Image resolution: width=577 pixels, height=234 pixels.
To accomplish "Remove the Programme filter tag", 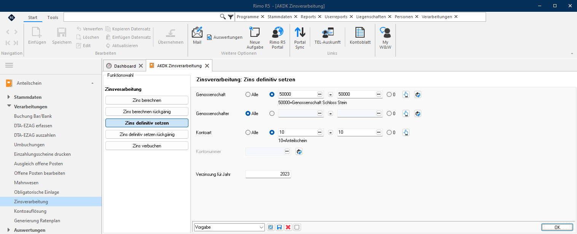I will (263, 17).
